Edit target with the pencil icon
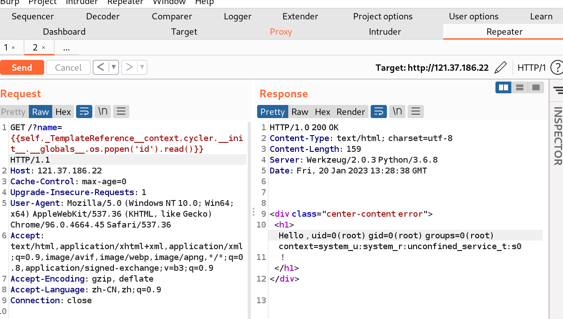This screenshot has height=319, width=563. 500,68
